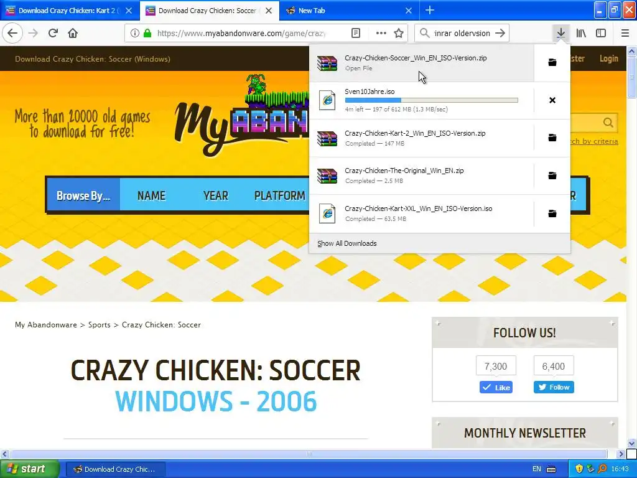This screenshot has height=478, width=637.
Task: Follow the Sports breadcrumb link
Action: click(x=99, y=325)
